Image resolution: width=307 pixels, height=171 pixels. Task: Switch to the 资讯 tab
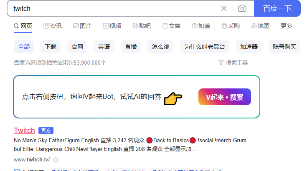pyautogui.click(x=53, y=26)
